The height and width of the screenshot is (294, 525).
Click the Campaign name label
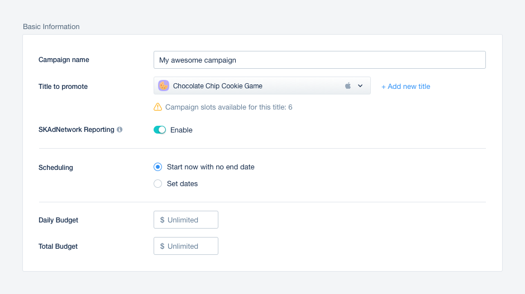[x=64, y=60]
